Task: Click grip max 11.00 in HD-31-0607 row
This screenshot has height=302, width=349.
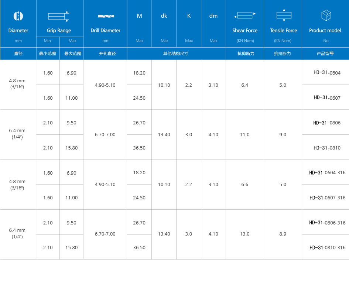Action: click(71, 98)
